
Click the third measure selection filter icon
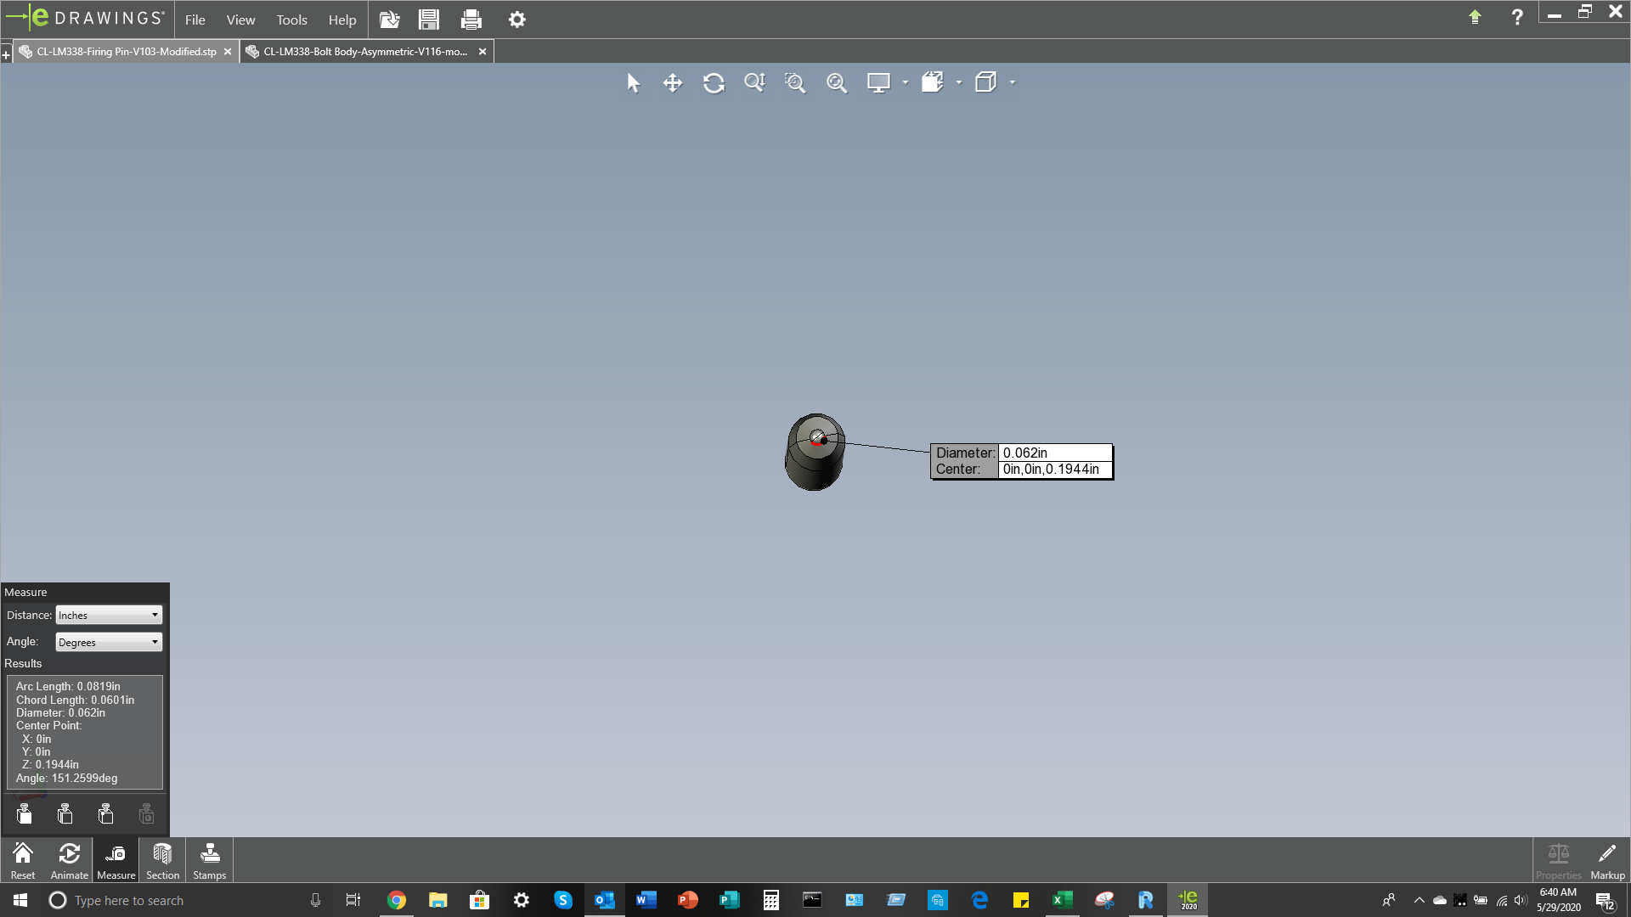(x=106, y=814)
